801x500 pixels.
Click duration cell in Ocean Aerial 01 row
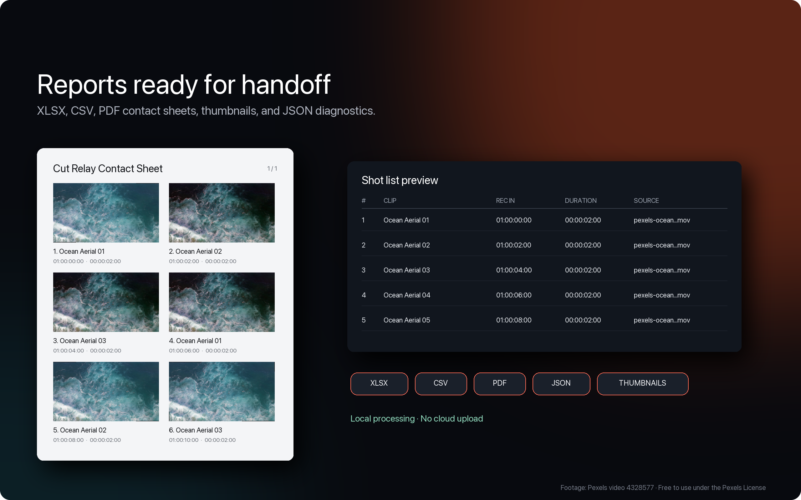(x=583, y=220)
